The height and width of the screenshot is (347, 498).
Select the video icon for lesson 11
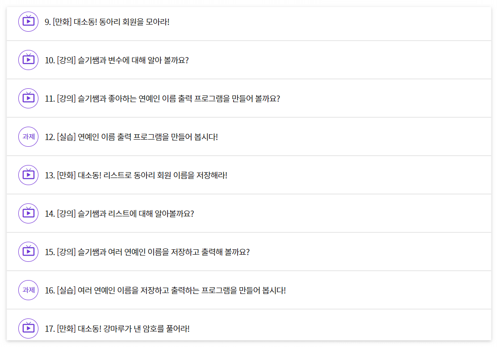tap(28, 98)
